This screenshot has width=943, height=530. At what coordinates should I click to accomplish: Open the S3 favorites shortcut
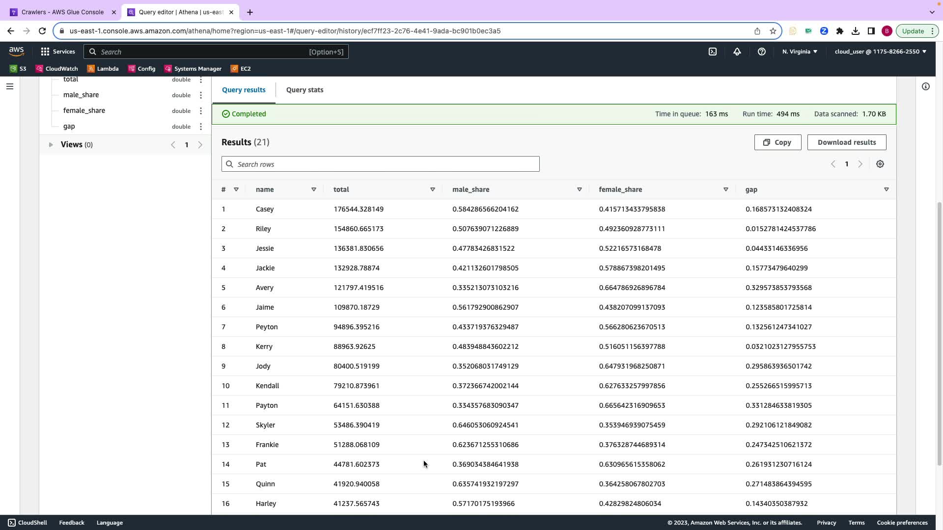coord(18,69)
